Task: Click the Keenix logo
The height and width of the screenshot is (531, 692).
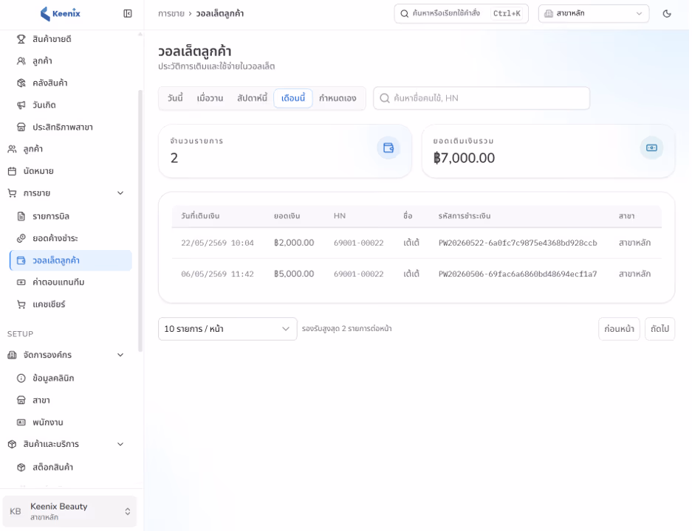Action: [61, 14]
